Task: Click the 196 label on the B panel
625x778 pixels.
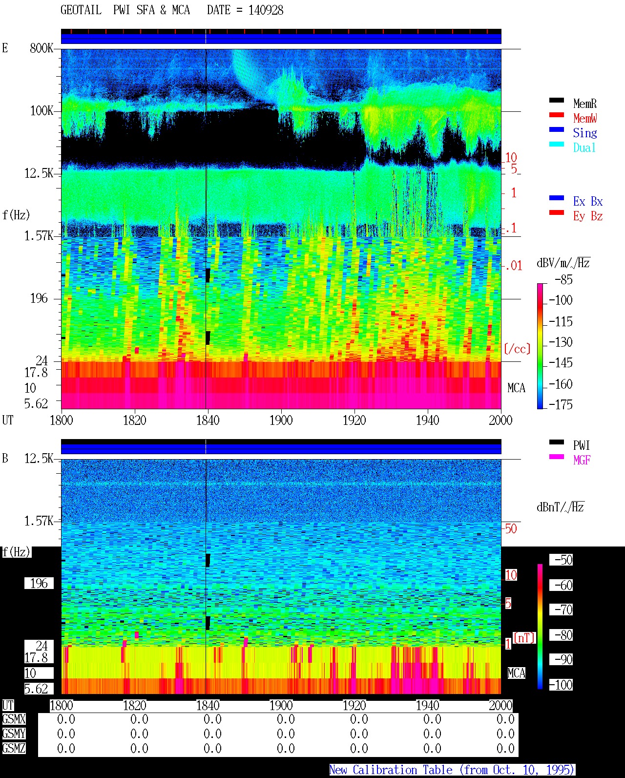Action: (39, 583)
